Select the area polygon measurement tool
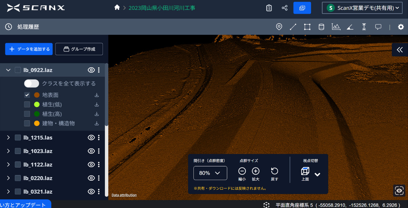This screenshot has height=208, width=408. click(x=307, y=27)
